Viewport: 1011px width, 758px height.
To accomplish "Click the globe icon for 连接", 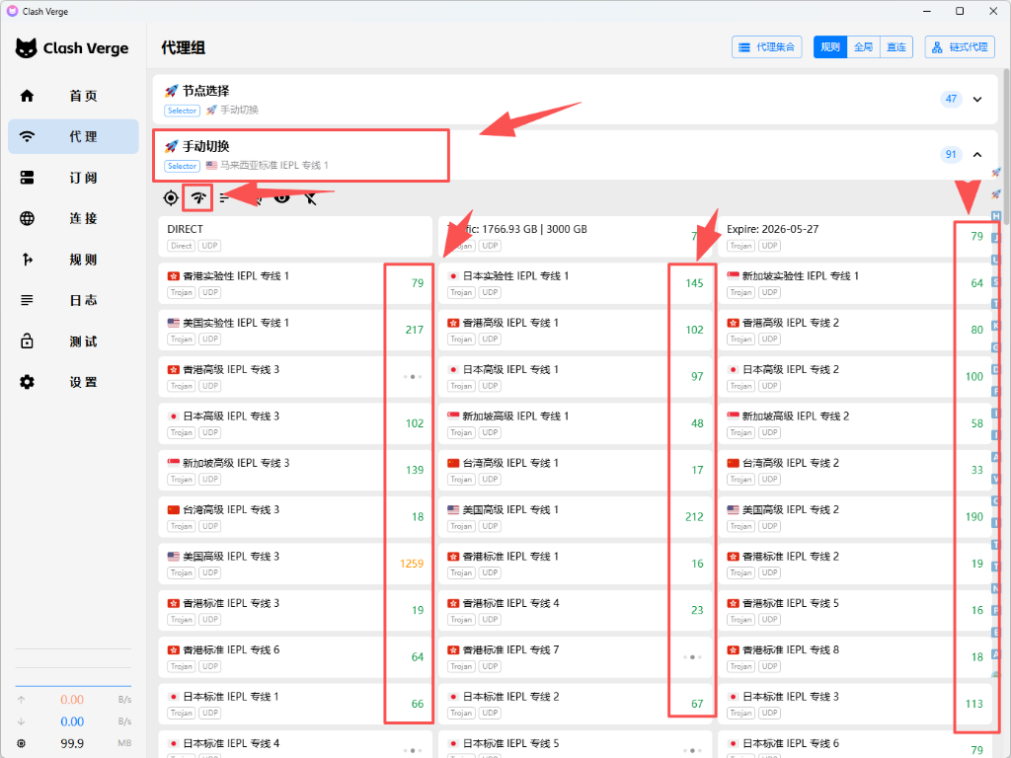I will (x=27, y=218).
